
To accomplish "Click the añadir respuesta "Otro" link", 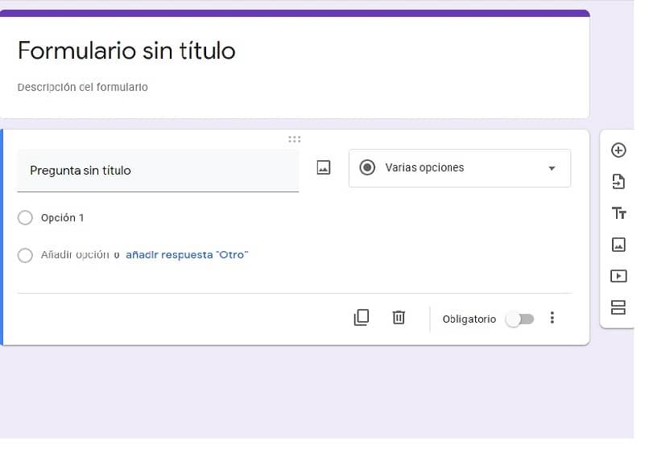I will (x=187, y=255).
